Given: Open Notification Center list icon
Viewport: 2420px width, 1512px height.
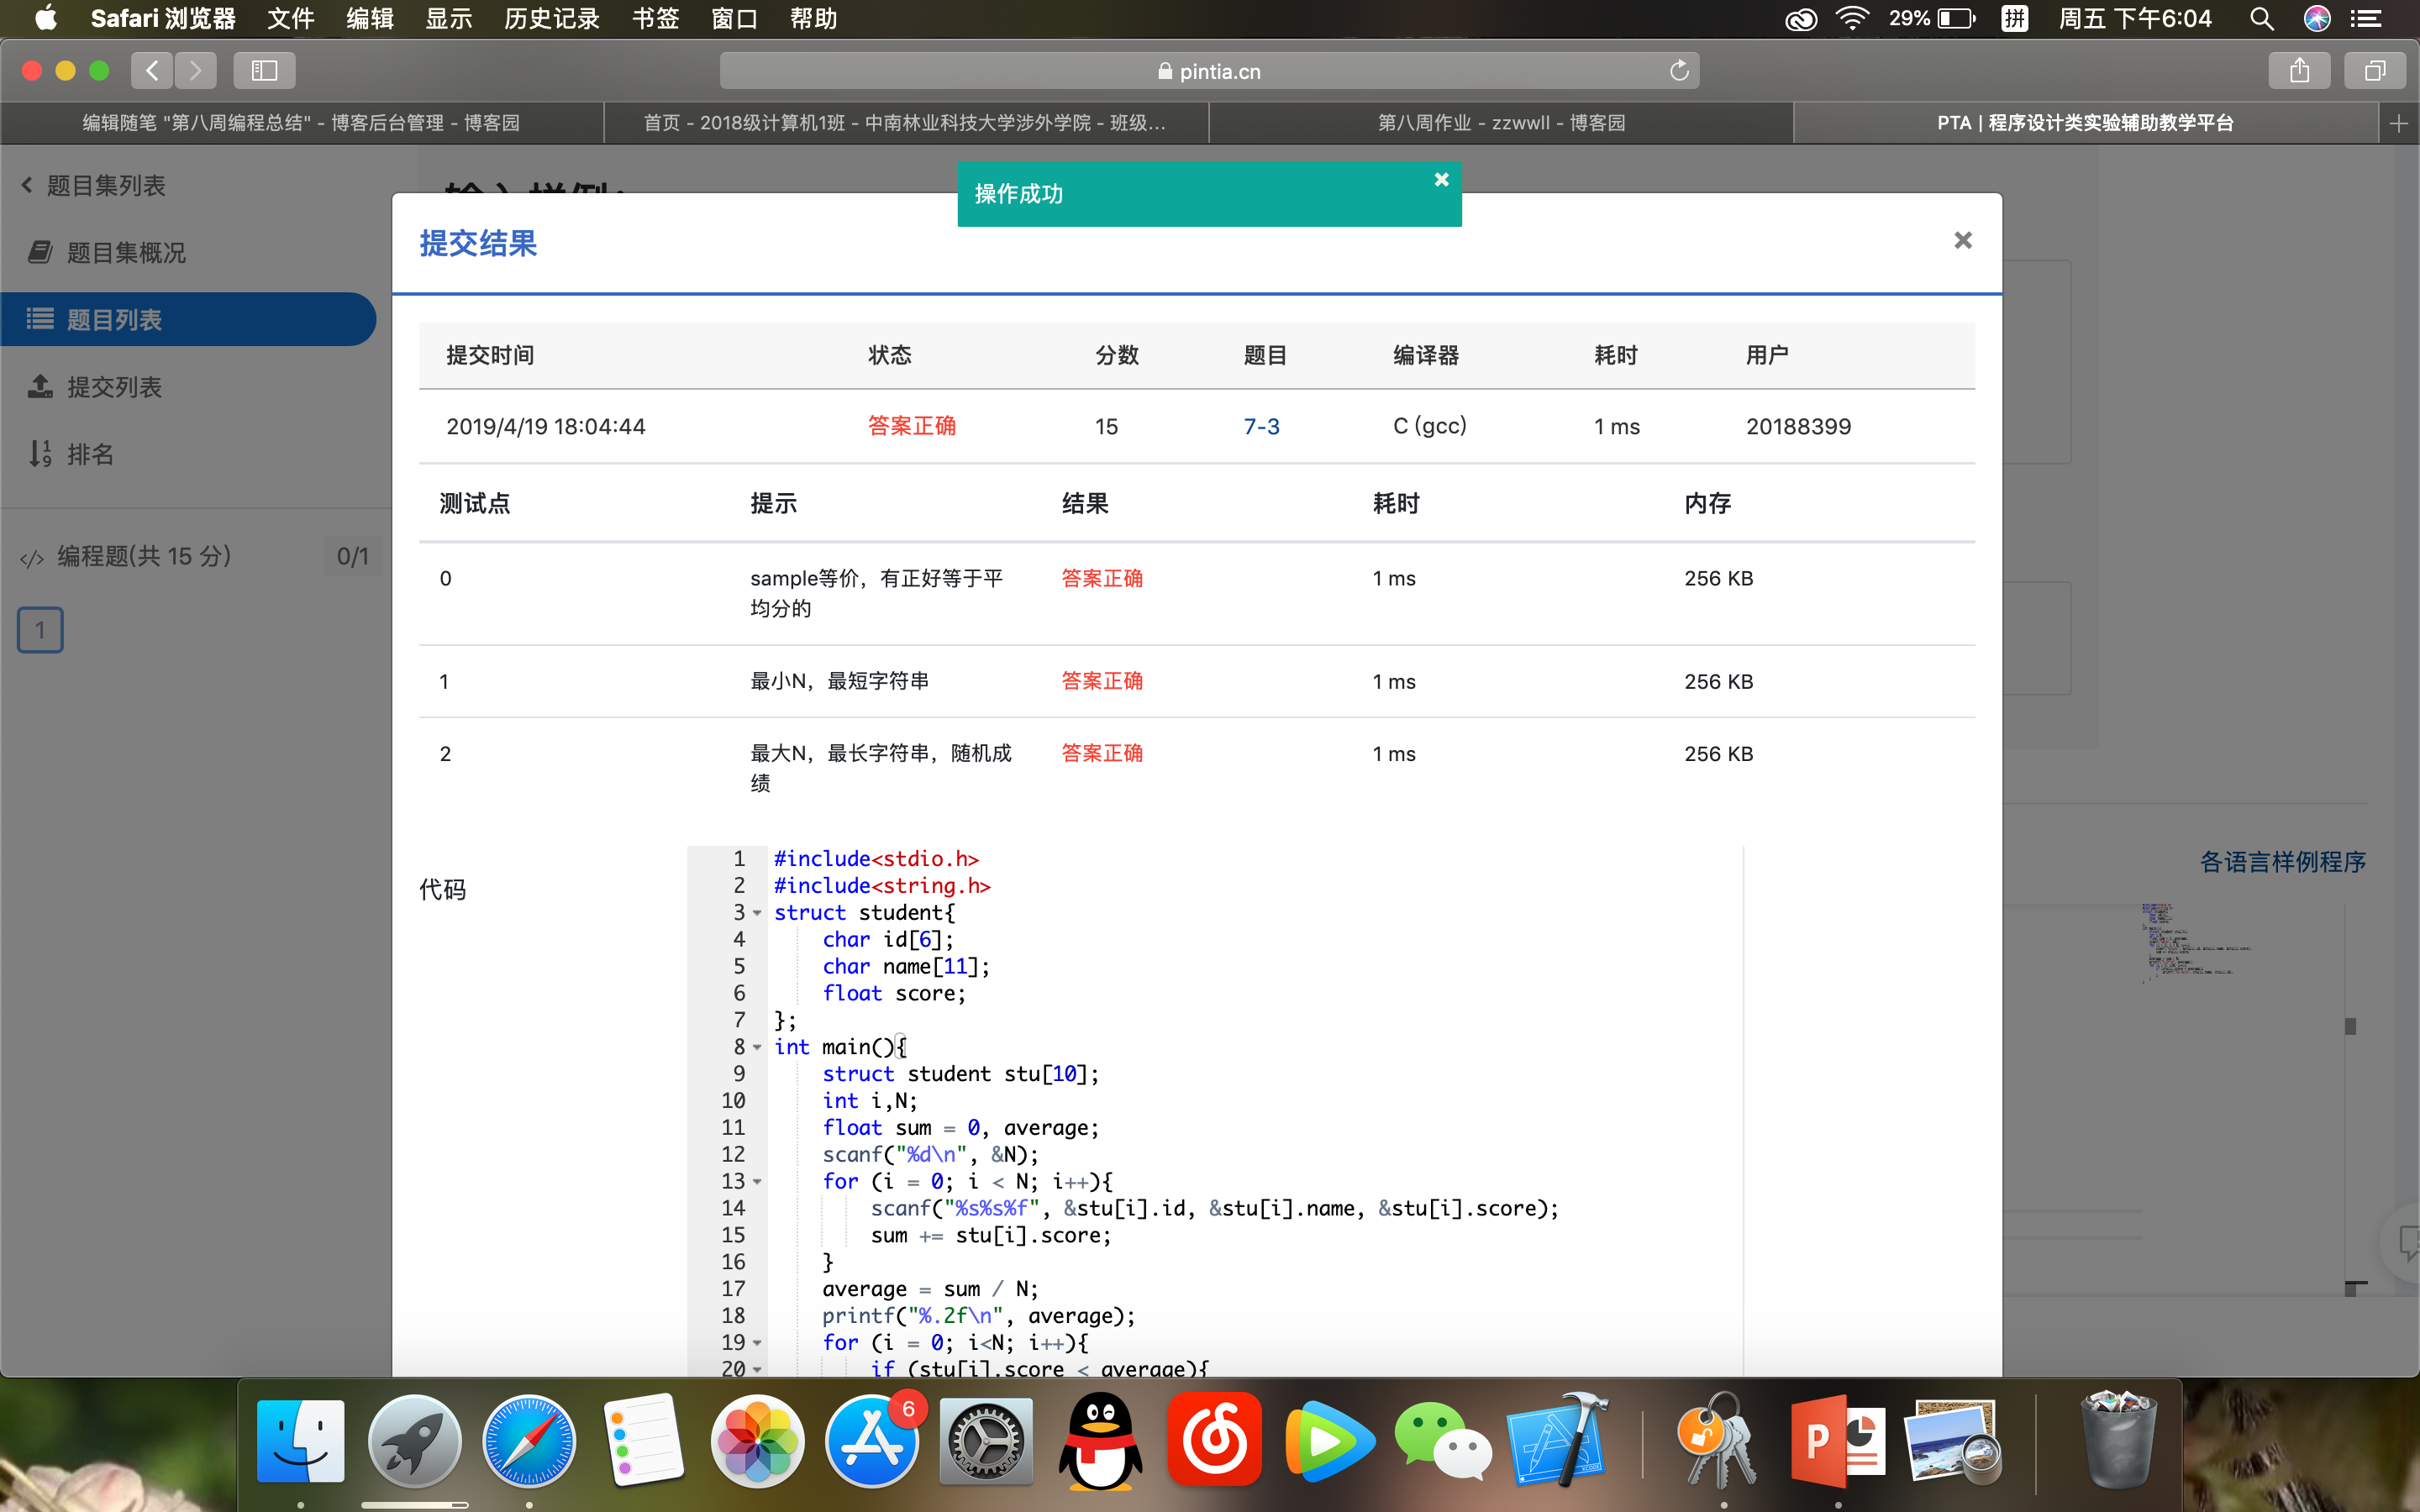Looking at the screenshot, I should (x=2365, y=18).
